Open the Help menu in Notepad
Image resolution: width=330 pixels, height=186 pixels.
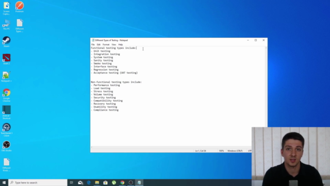point(120,44)
